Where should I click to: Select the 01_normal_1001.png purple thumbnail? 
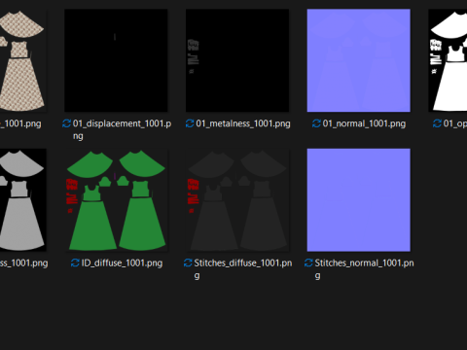tap(359, 60)
